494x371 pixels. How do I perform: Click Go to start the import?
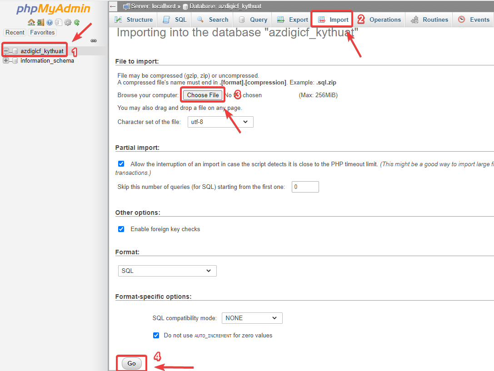(131, 363)
